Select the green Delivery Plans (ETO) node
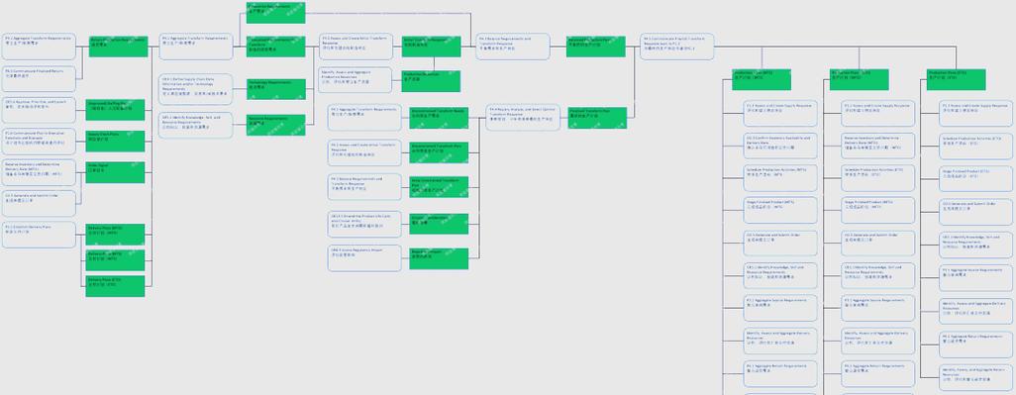Screen dimensions: 1016x395 pyautogui.click(x=115, y=286)
